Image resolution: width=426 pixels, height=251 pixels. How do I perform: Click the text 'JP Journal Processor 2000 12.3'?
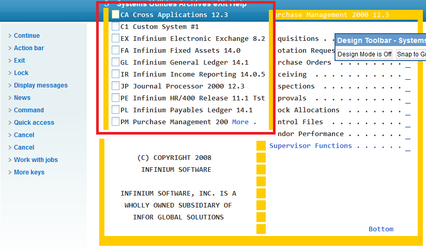pyautogui.click(x=182, y=86)
